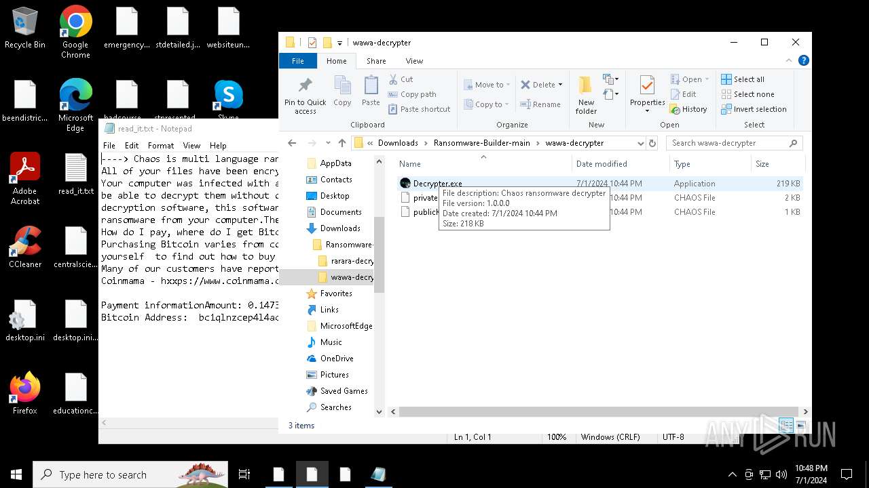
Task: Click horizontal scrollbar in file list
Action: coord(597,411)
